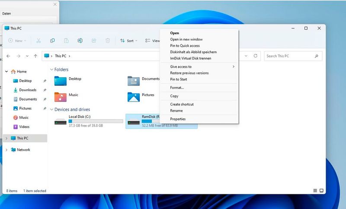This screenshot has height=209, width=346.
Task: Click the chevron after This PC breadcrumb
Action: pyautogui.click(x=69, y=56)
